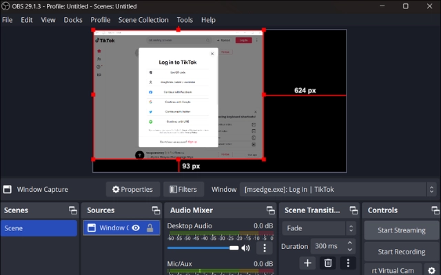Viewport: 441px width, 275px height.
Task: Decrease the transition duration with down arrow
Action: pyautogui.click(x=349, y=250)
